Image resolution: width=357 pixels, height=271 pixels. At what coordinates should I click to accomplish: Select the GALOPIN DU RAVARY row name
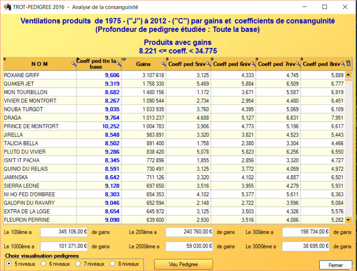(x=29, y=203)
